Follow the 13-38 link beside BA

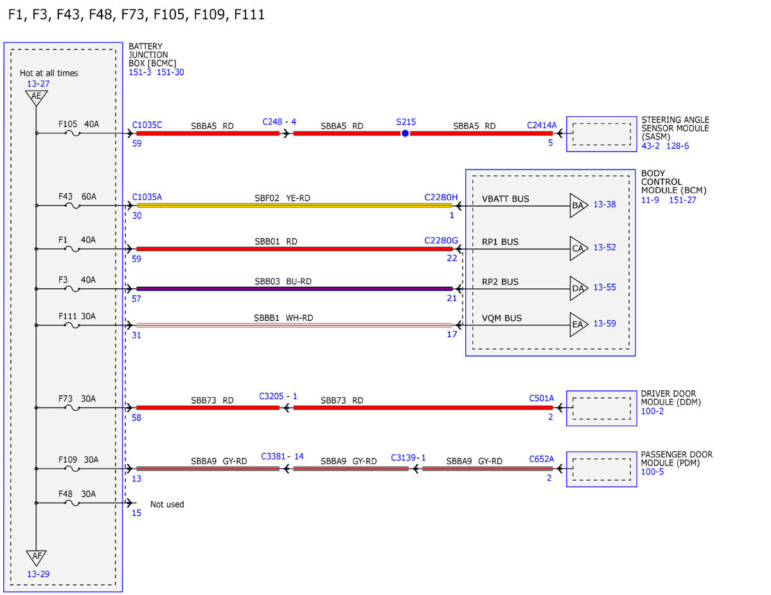point(605,204)
